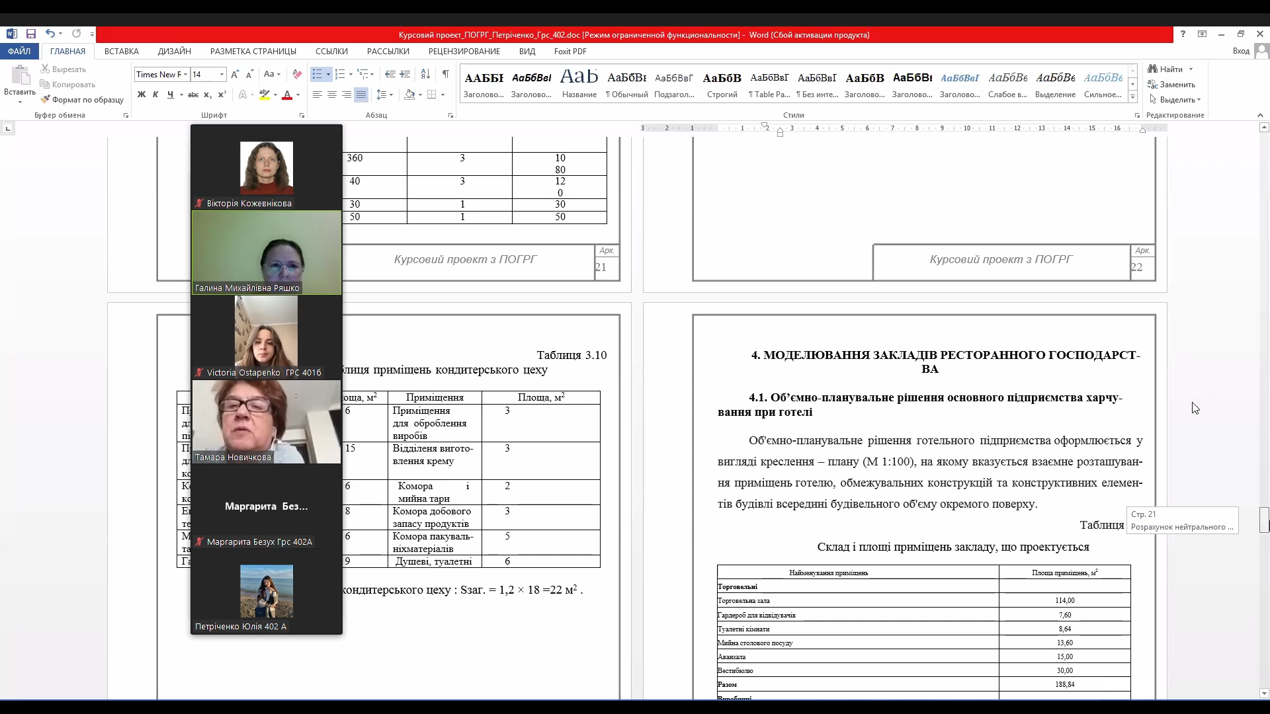Open the font name combo box
Image resolution: width=1270 pixels, height=714 pixels.
pos(161,75)
